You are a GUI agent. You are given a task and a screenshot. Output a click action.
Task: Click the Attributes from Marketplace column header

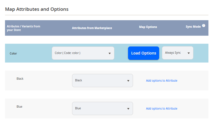92,28
